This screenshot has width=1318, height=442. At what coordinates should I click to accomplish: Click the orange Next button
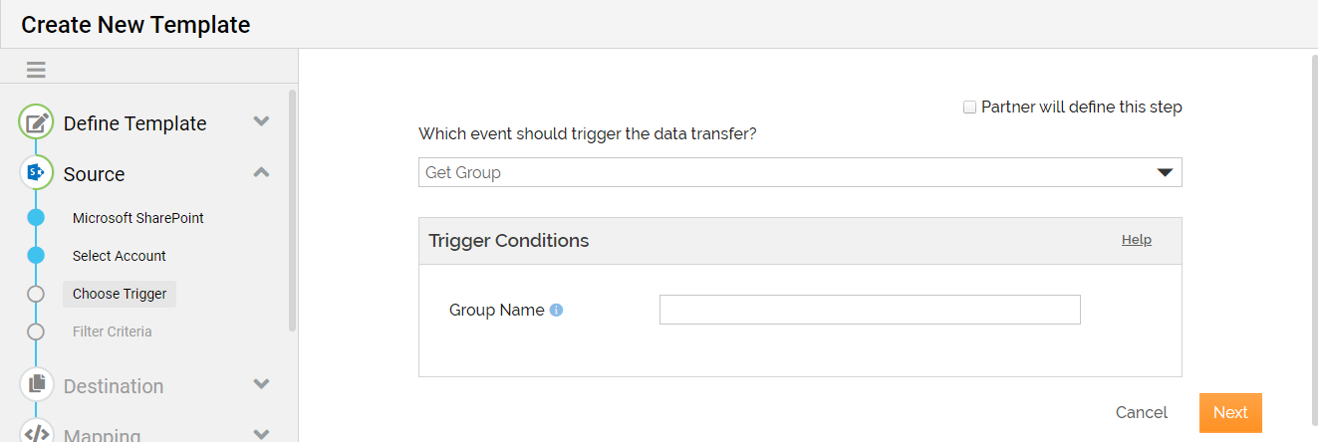[1230, 412]
